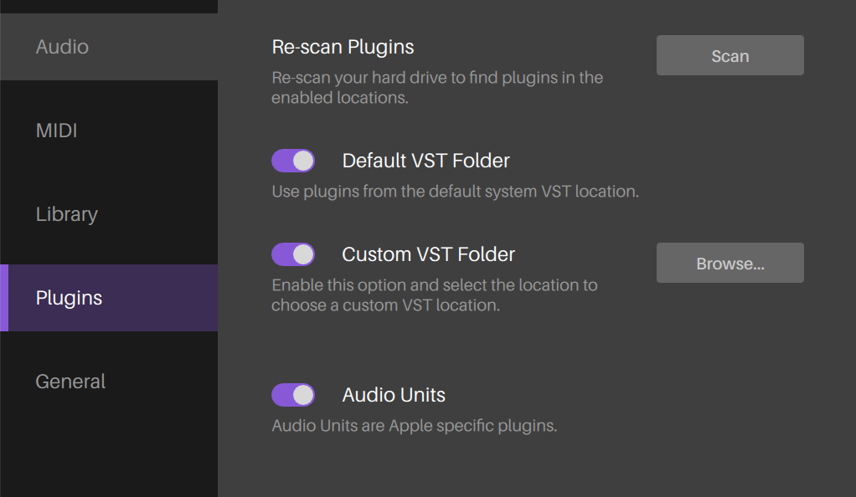The height and width of the screenshot is (497, 856).
Task: Toggle the Audio Units switch
Action: coord(293,395)
